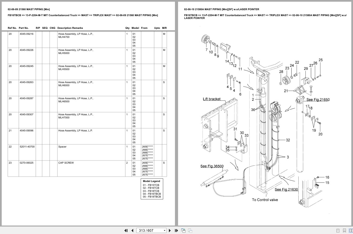The width and height of the screenshot is (353, 234).
Task: Switch to continuous page view
Action: pyautogui.click(x=344, y=231)
